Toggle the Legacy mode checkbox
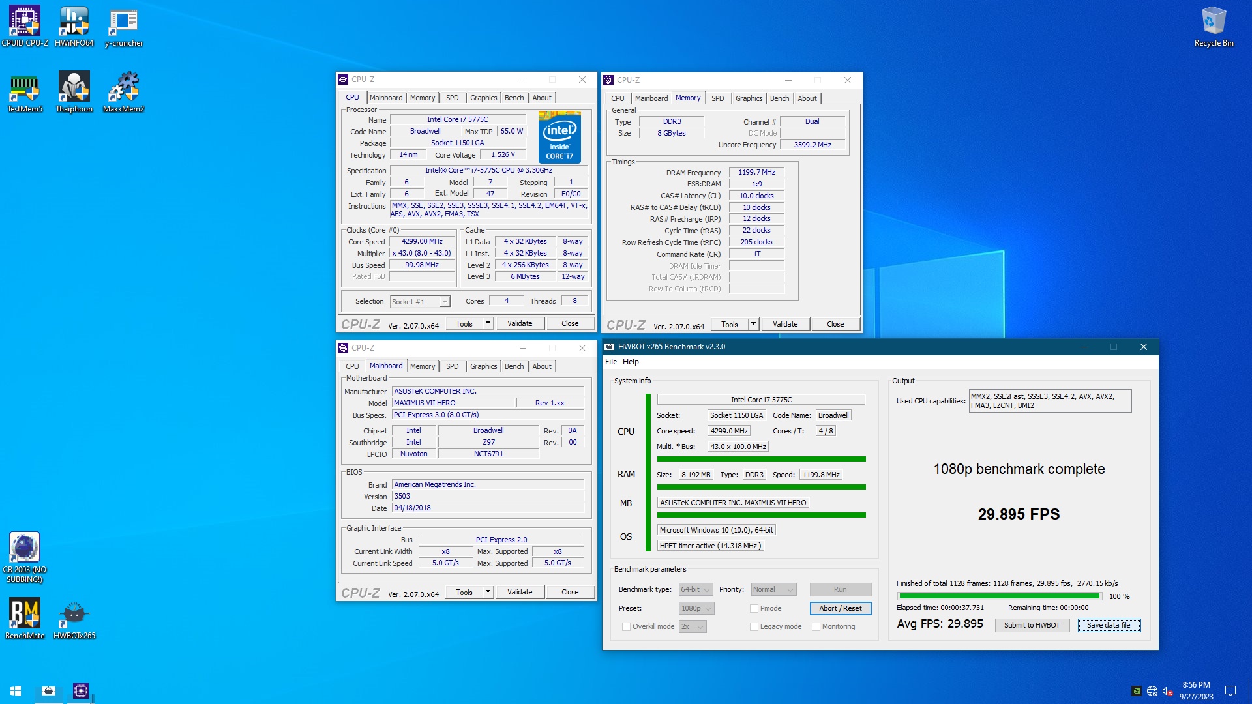The height and width of the screenshot is (704, 1252). pyautogui.click(x=754, y=626)
